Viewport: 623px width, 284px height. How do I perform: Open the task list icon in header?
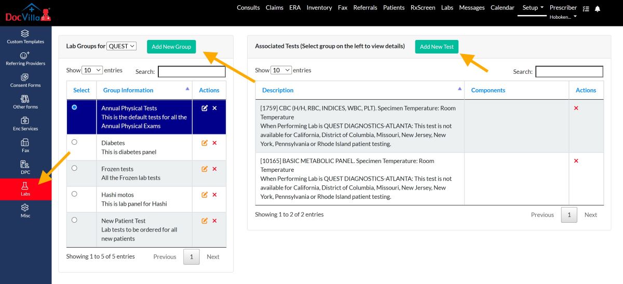pyautogui.click(x=586, y=9)
